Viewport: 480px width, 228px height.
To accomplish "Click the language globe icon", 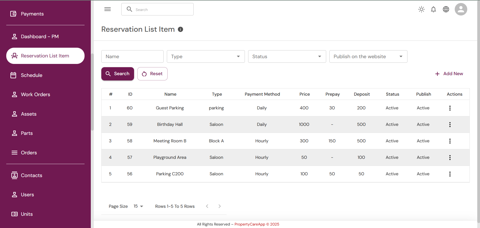I will tap(446, 9).
